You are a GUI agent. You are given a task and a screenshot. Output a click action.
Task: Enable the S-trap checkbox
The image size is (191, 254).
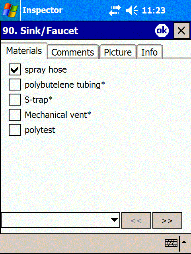tap(15, 100)
